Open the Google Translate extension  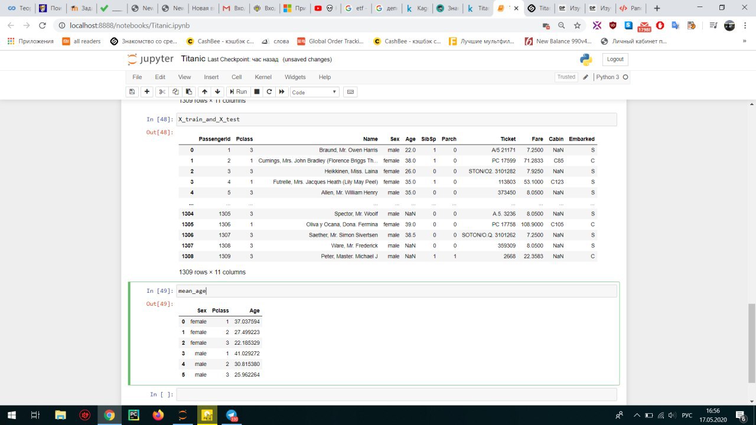coord(676,25)
